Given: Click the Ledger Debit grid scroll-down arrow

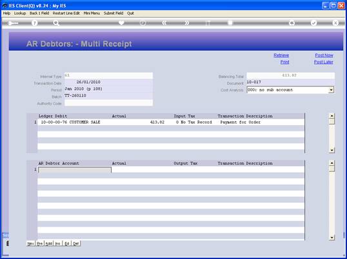Looking at the screenshot, I should click(x=332, y=150).
